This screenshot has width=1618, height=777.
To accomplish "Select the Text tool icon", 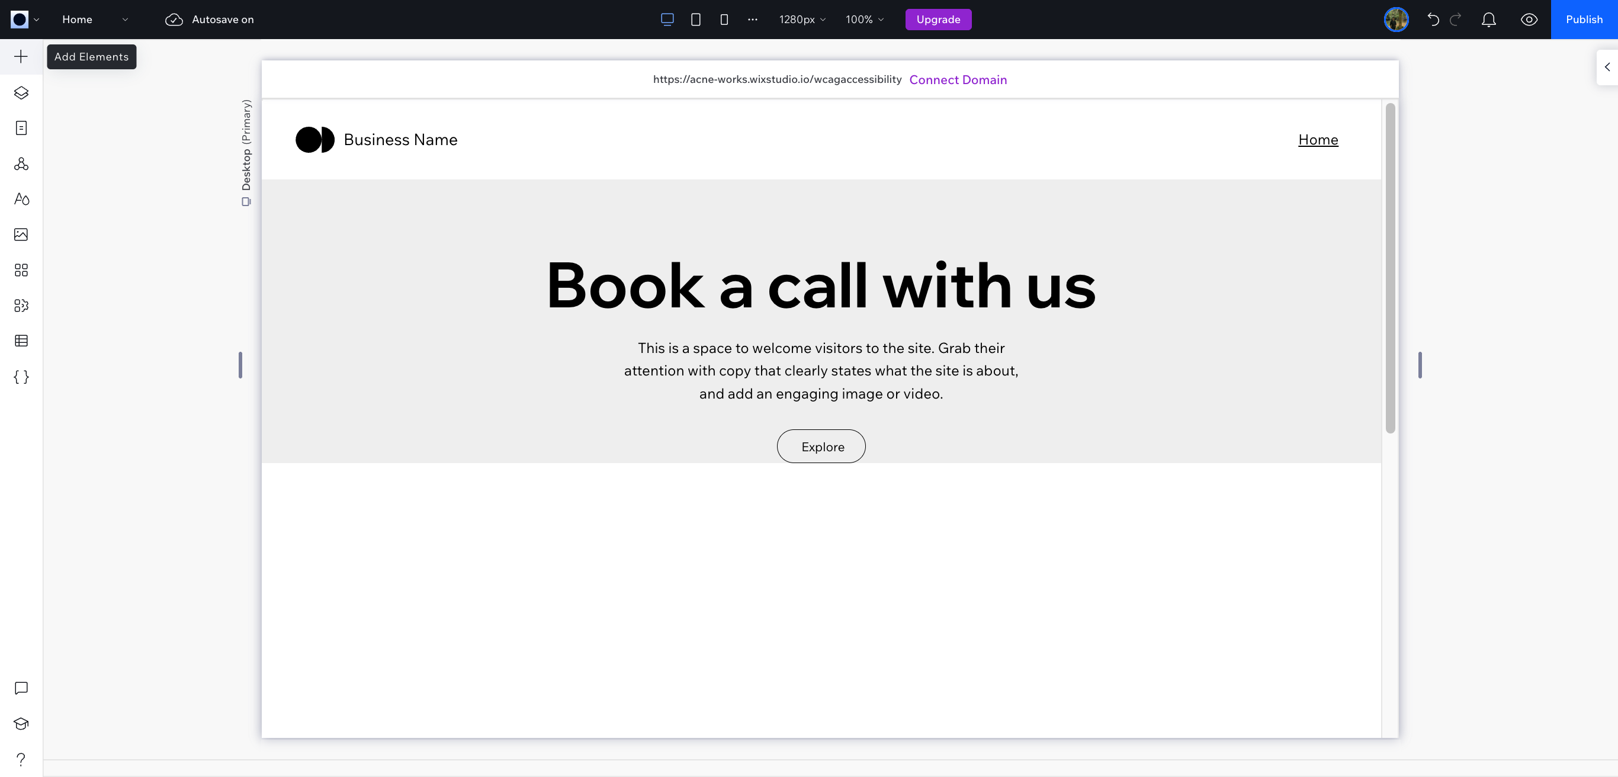I will click(21, 199).
